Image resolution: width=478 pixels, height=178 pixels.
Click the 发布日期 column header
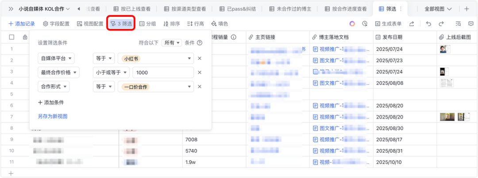coord(405,37)
